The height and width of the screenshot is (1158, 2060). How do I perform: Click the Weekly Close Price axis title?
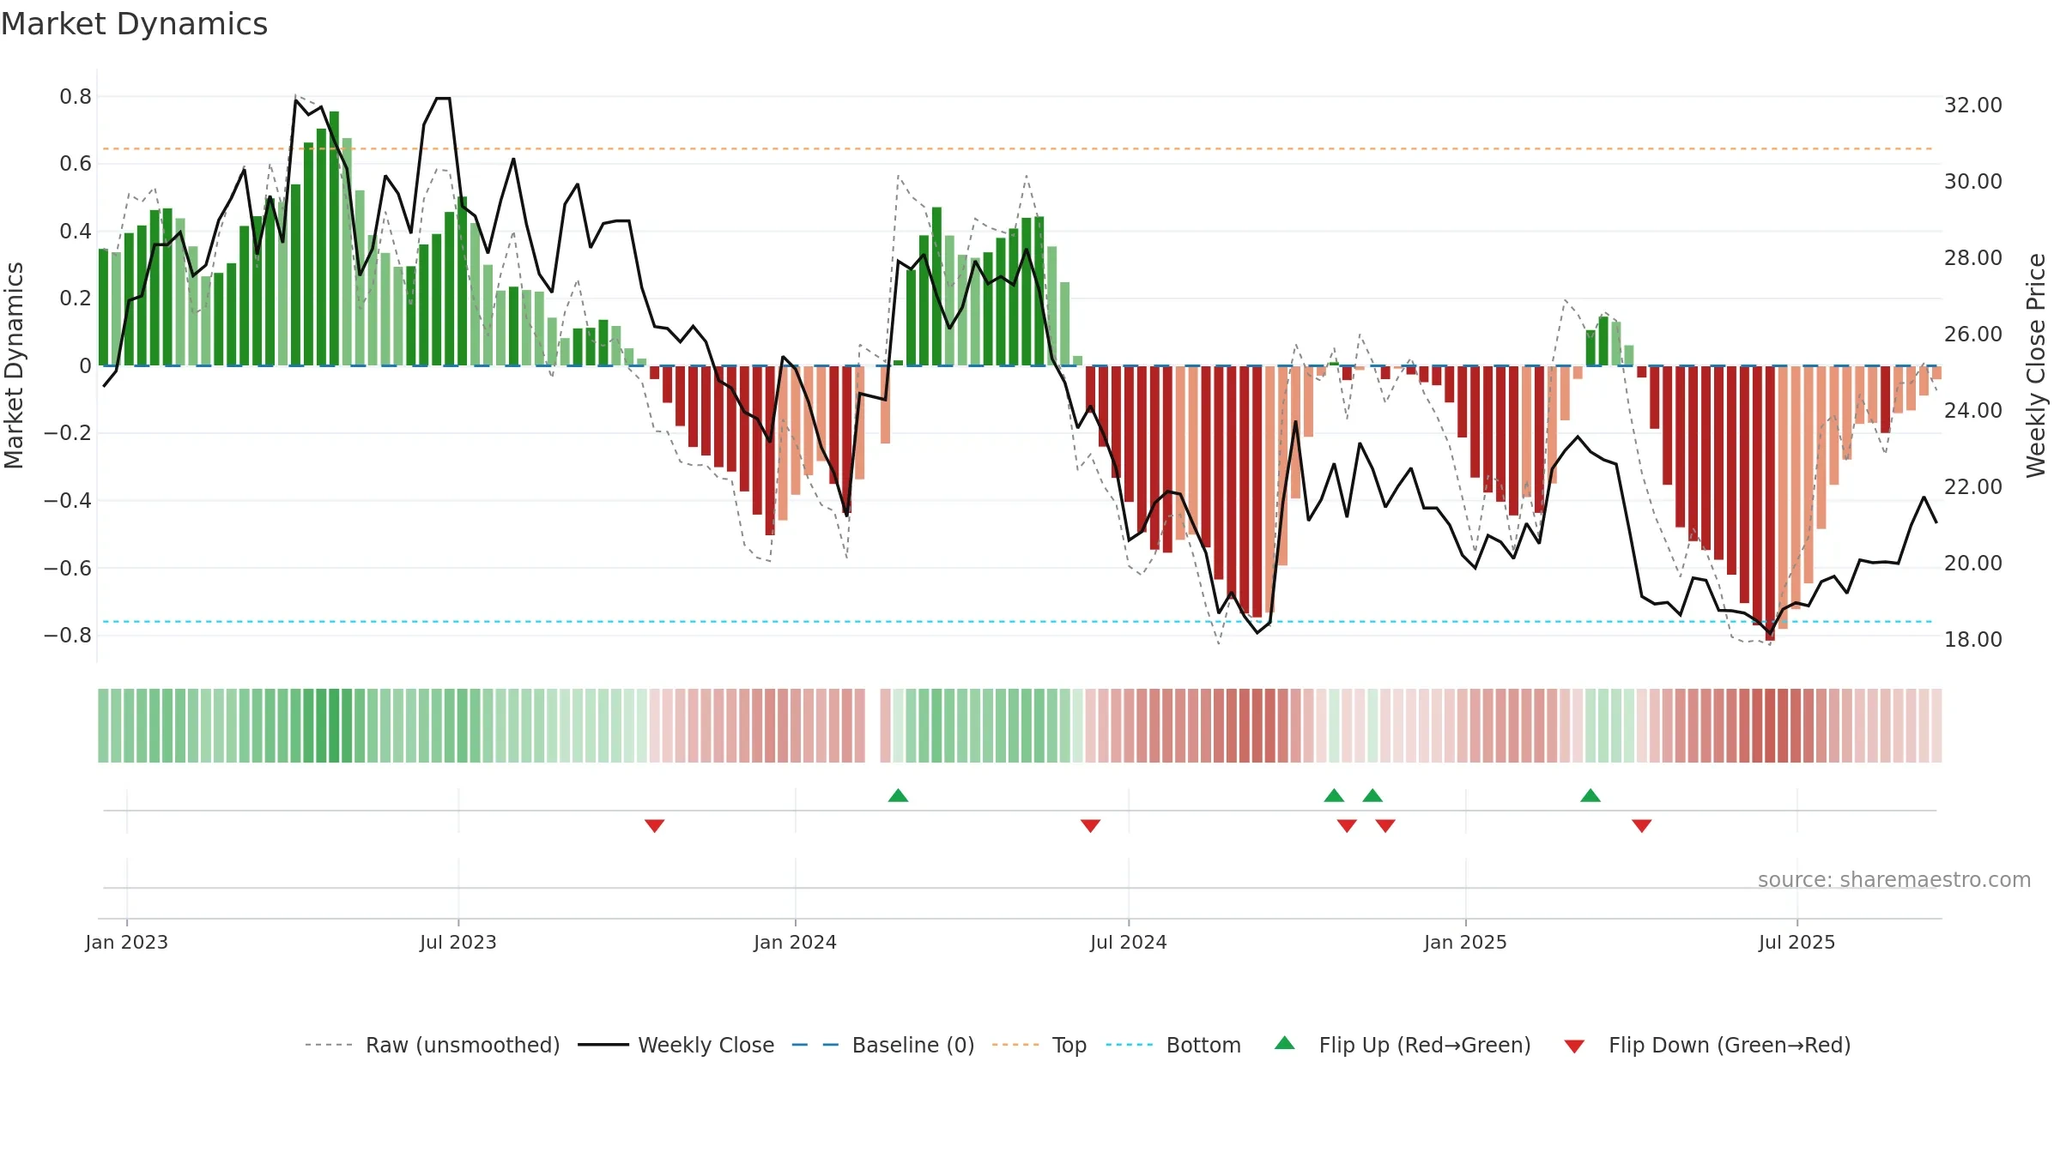coord(2036,365)
